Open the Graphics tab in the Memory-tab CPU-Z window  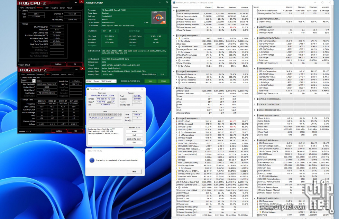coord(55,8)
